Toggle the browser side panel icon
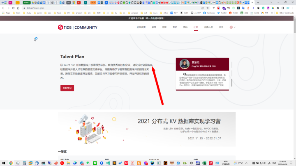 (x=283, y=8)
